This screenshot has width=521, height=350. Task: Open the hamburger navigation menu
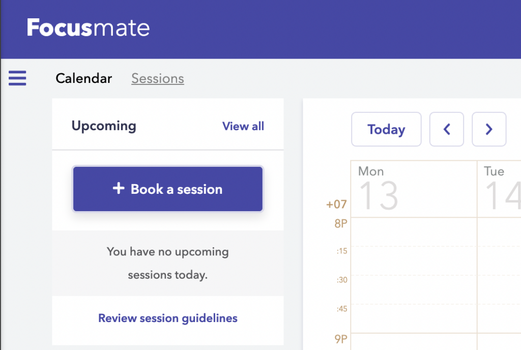pos(17,78)
